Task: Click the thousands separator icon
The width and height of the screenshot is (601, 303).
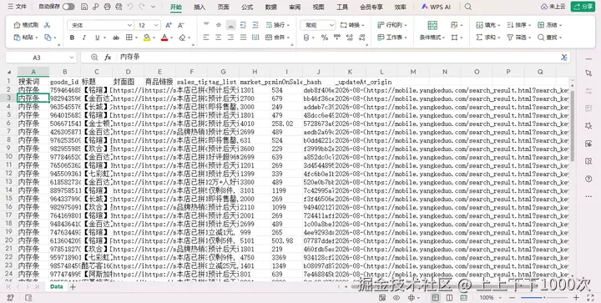Action: point(337,38)
